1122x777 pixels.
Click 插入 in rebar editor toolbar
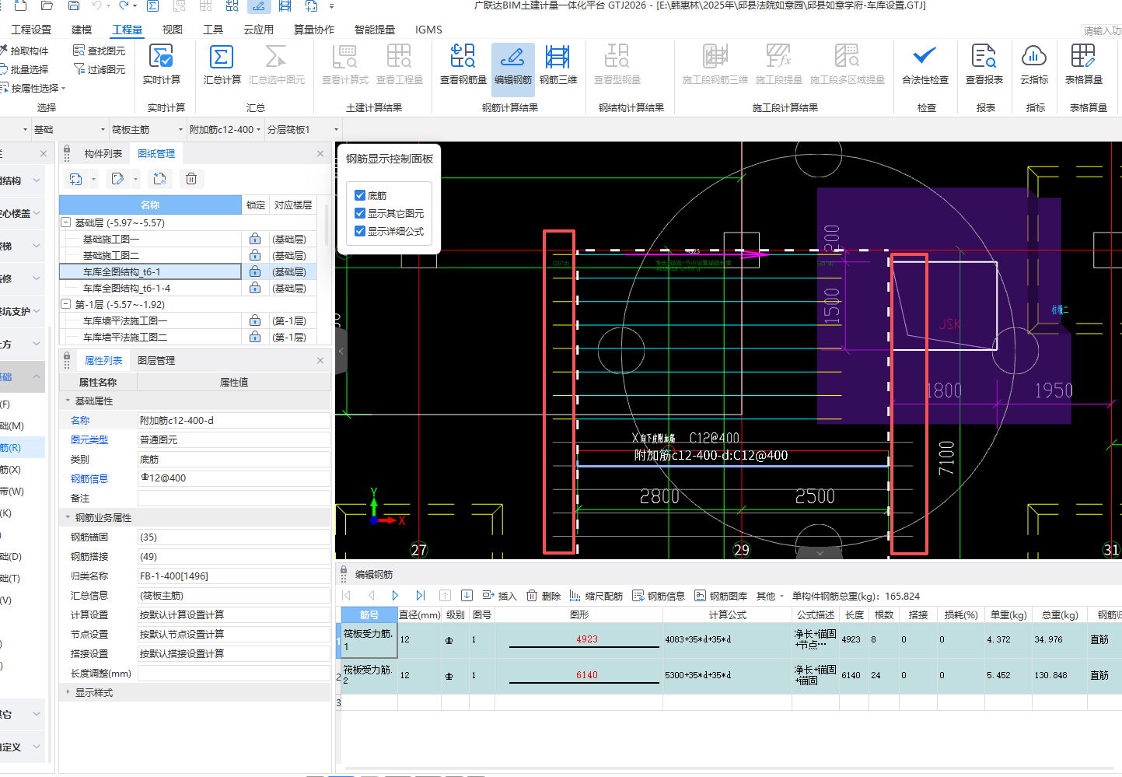[499, 596]
